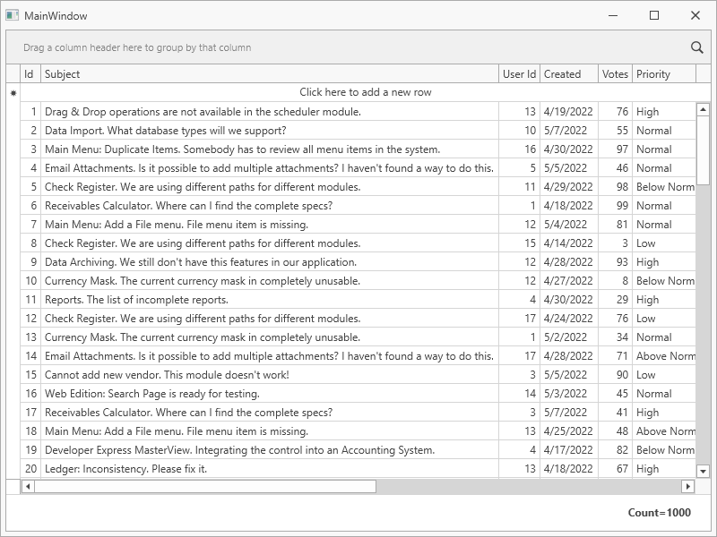
Task: Select 'Reports. The list of incomplete reports.' cell
Action: [x=270, y=300]
